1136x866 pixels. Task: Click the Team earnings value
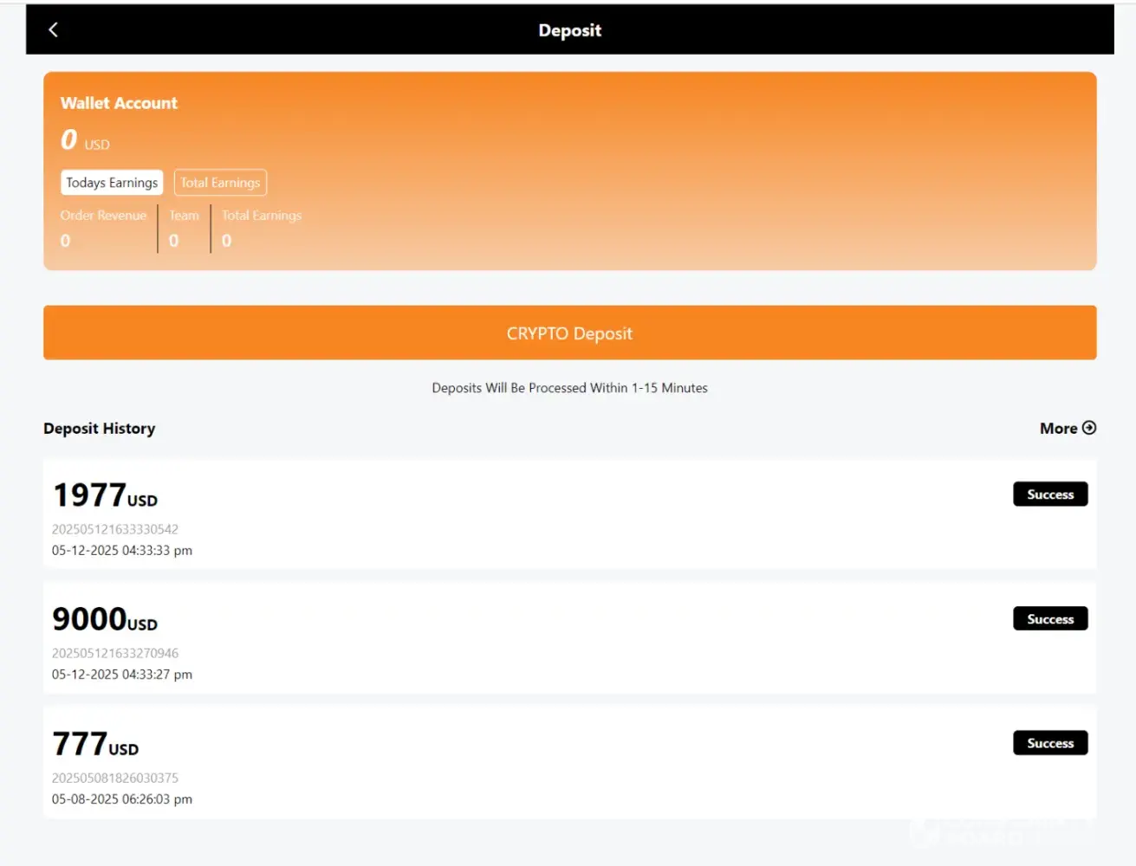coord(174,241)
